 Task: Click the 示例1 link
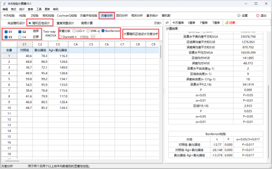tap(157, 23)
